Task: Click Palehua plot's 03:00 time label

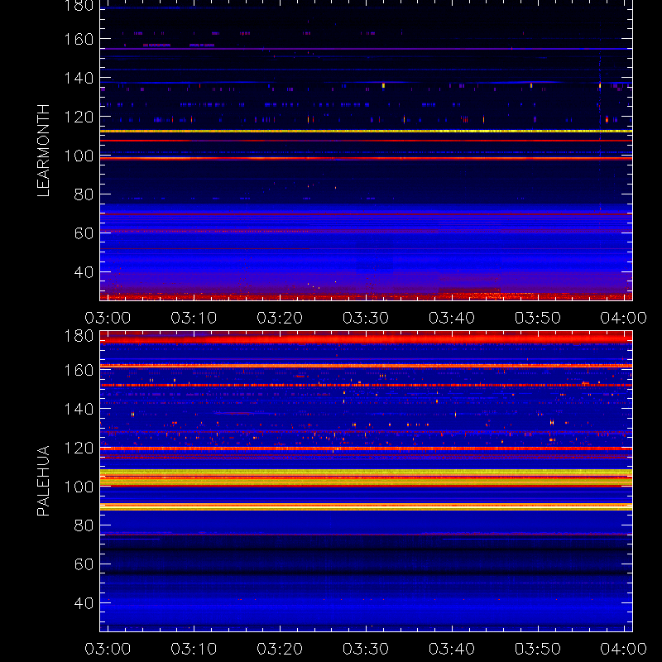Action: [108, 649]
